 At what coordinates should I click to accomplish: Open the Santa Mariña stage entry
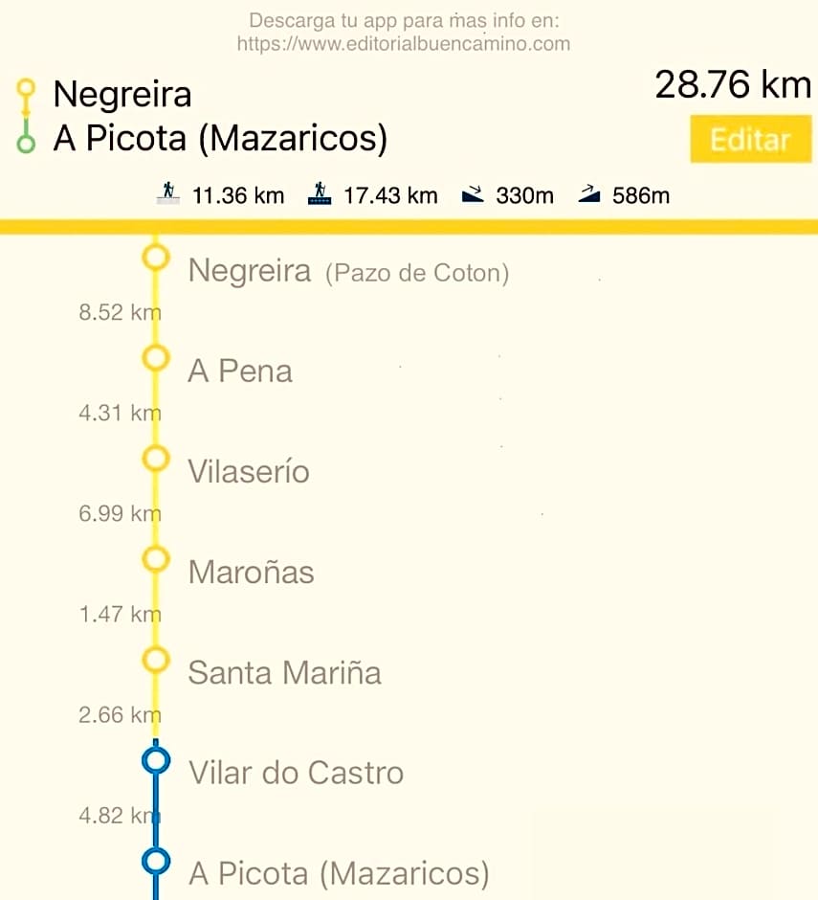[284, 672]
